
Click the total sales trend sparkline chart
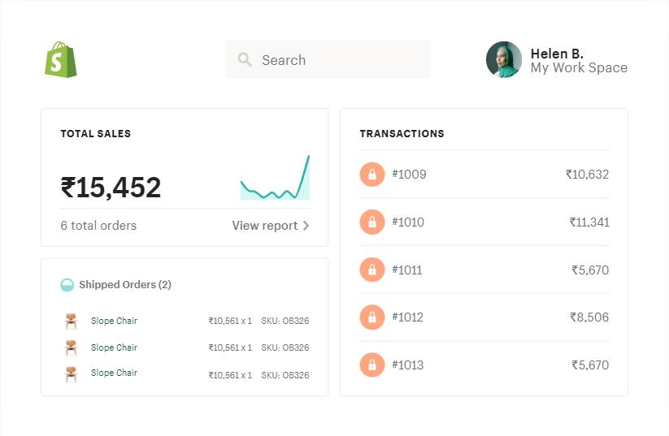click(x=275, y=179)
